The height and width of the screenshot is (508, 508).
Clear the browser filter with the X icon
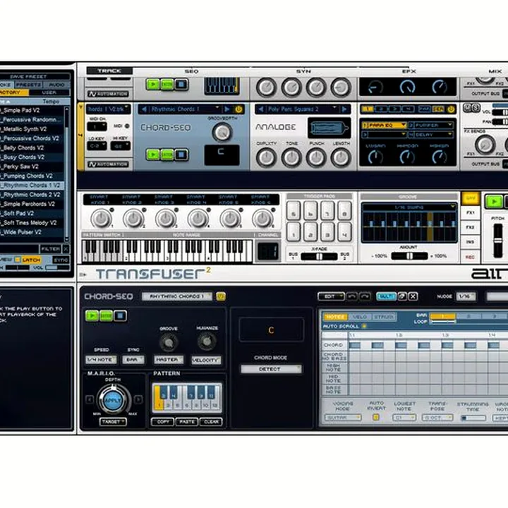tap(66, 249)
